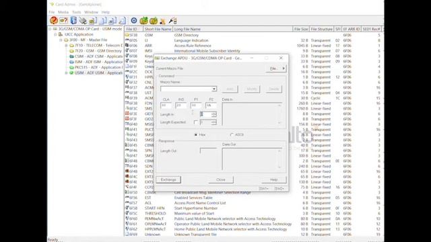Click the INS input field
Viewport: 431px width, 242px height.
click(181, 106)
